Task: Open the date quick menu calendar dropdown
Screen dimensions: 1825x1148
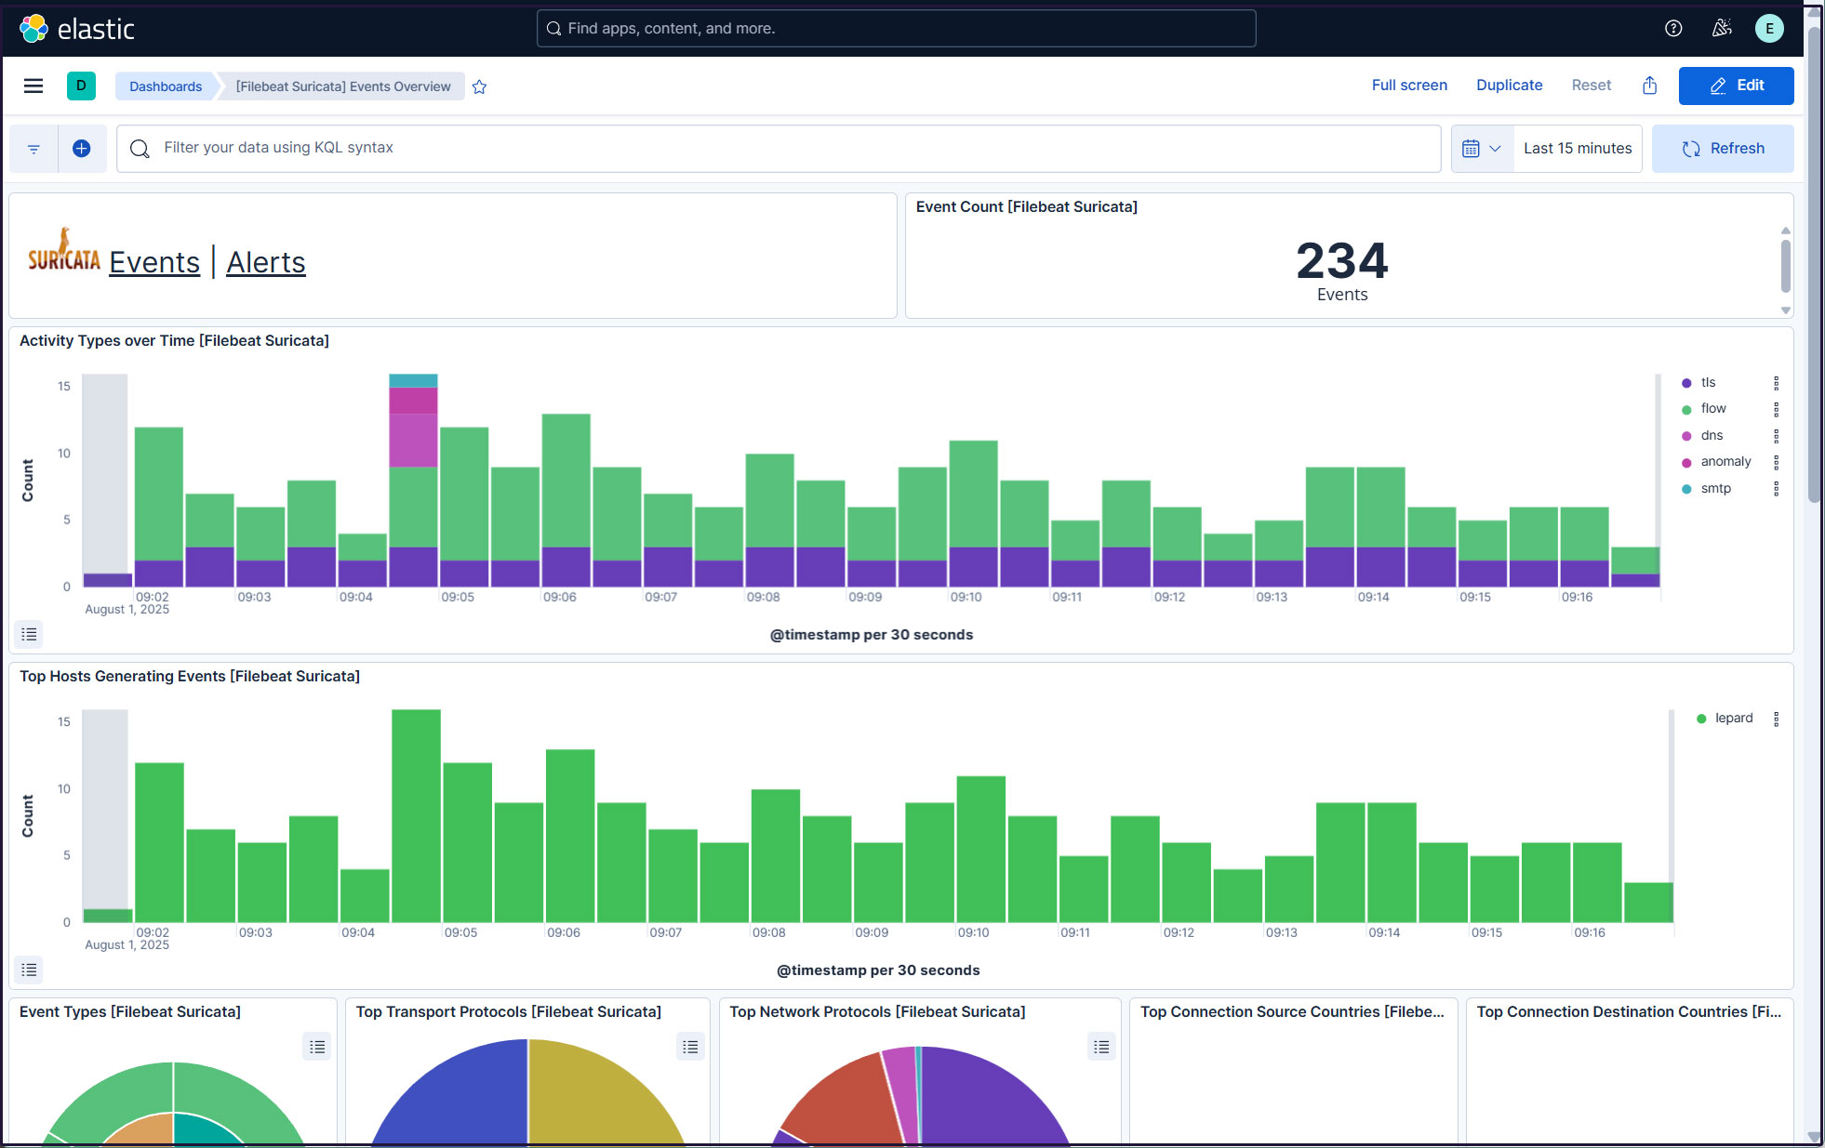Action: coord(1482,149)
